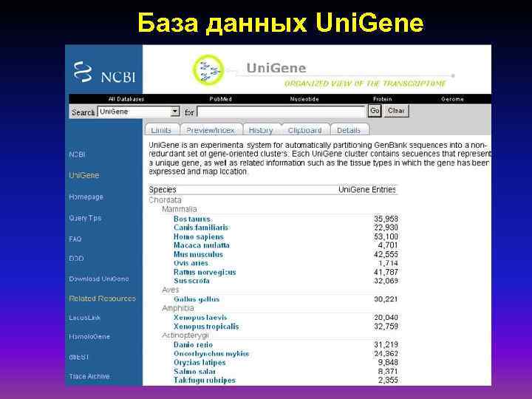Open the Homo sapiens species link
This screenshot has height=399, width=532.
tap(199, 236)
